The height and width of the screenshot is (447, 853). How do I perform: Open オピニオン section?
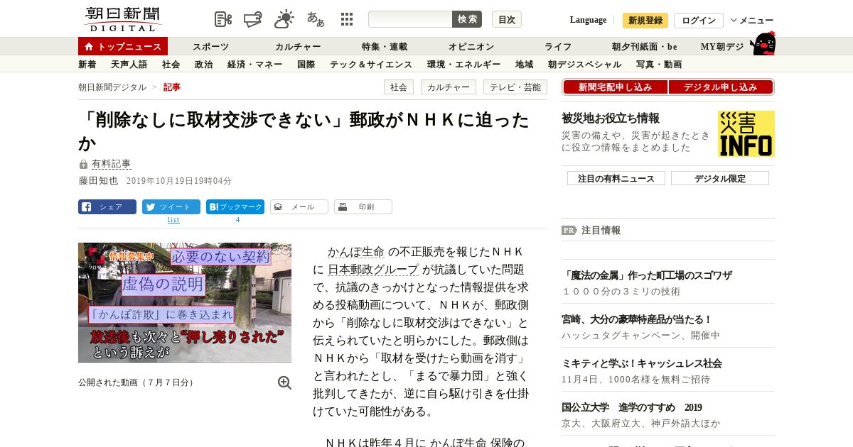(x=471, y=47)
